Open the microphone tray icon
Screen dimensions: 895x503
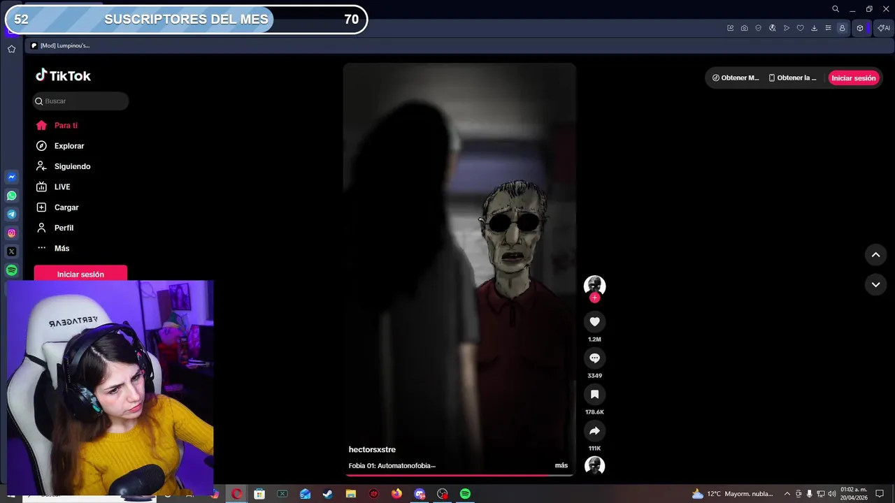click(x=809, y=494)
